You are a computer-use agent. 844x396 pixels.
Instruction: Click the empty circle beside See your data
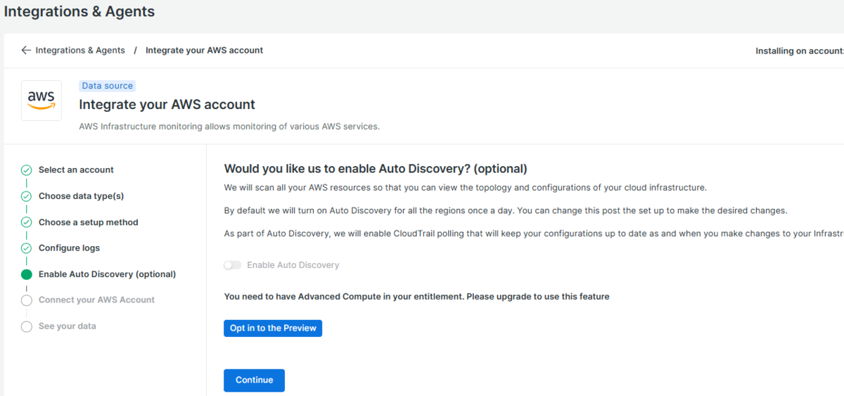(x=27, y=326)
